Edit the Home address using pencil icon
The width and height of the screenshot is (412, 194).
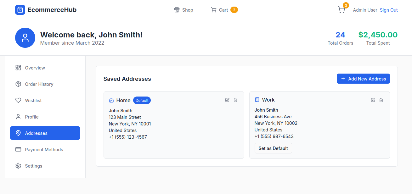(227, 100)
